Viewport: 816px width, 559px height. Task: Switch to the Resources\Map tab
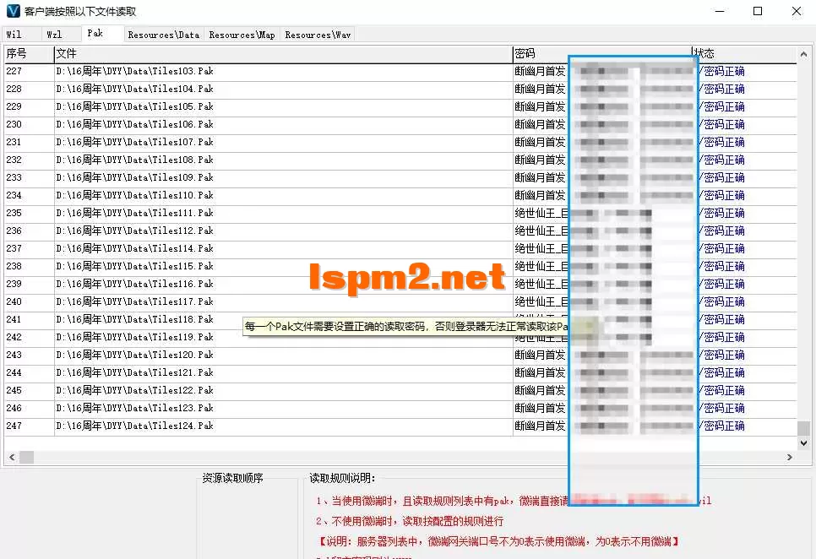pyautogui.click(x=242, y=34)
